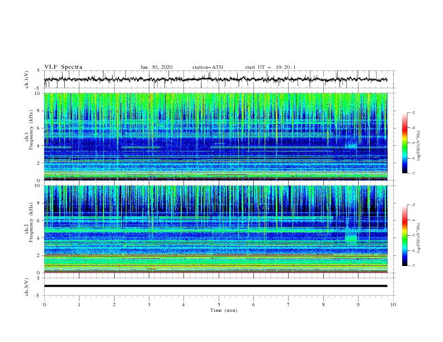
Task: Click the time axis tick label "7"
Action: 289,305
